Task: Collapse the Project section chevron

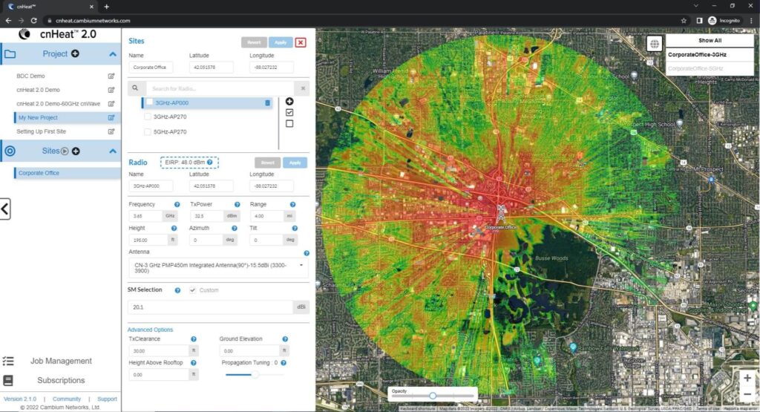Action: pyautogui.click(x=113, y=53)
